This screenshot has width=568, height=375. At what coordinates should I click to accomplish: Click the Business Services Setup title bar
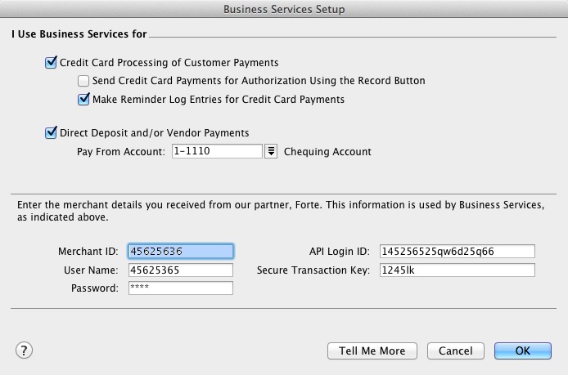(284, 9)
